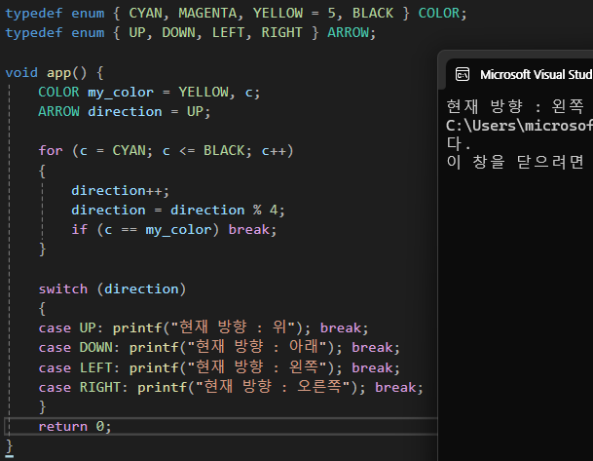Click the 'case DOWN:' label
593x461 pixels.
pyautogui.click(x=79, y=347)
